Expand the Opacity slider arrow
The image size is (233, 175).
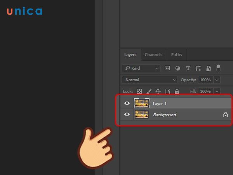[x=217, y=80]
